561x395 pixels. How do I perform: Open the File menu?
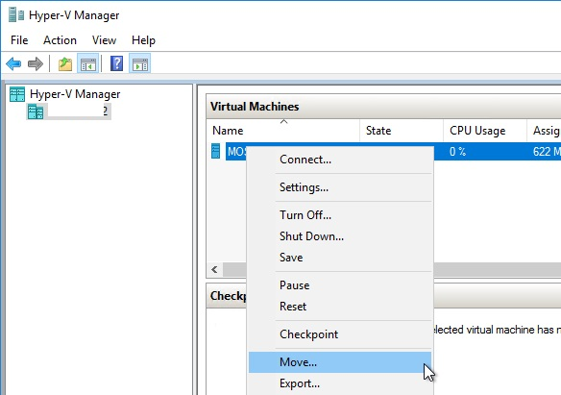(19, 40)
